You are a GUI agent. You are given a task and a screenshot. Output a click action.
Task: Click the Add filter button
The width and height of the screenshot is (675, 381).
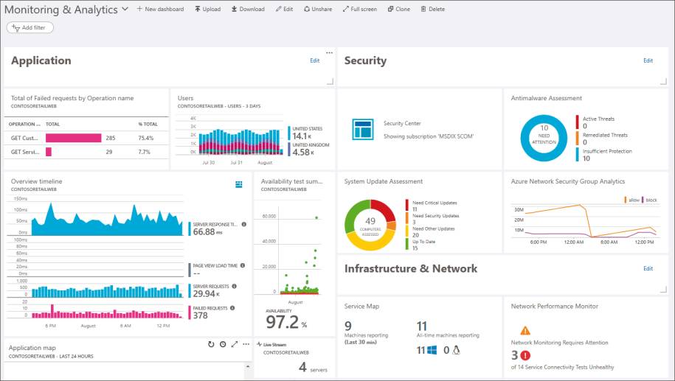(x=30, y=27)
